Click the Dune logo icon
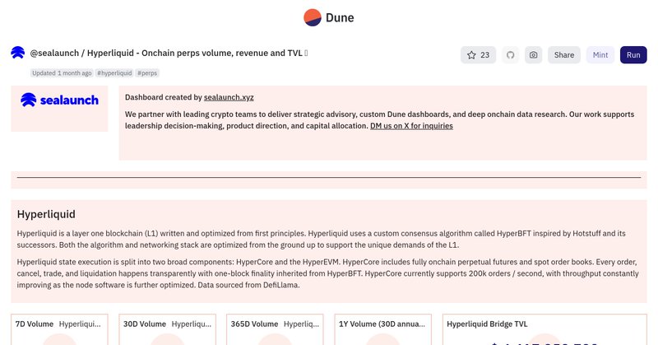This screenshot has width=658, height=345. click(x=313, y=17)
